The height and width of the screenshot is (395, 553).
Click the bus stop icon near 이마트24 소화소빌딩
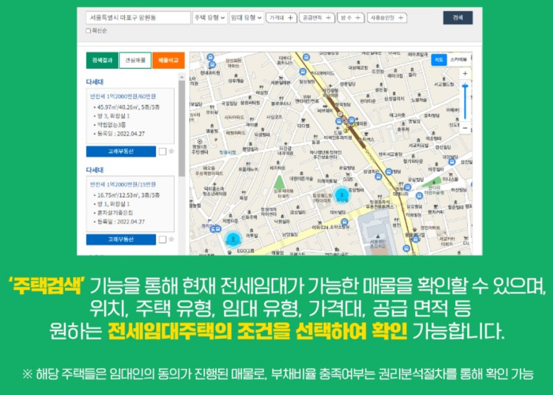(x=345, y=222)
